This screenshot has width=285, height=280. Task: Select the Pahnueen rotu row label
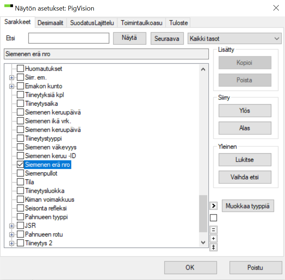(x=44, y=234)
